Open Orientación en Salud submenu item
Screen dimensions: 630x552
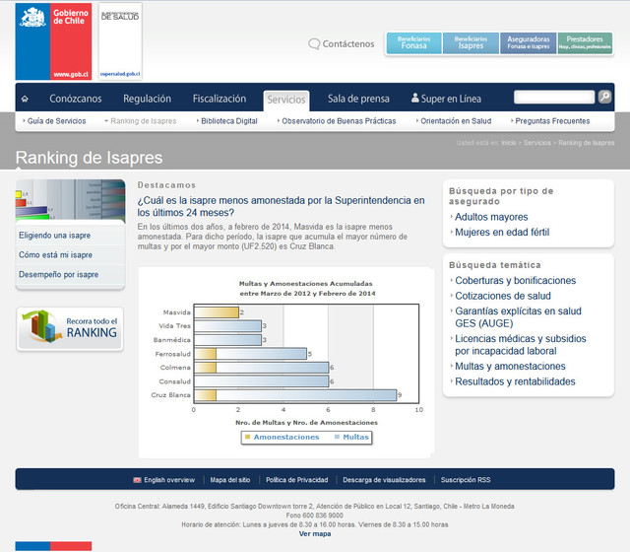456,121
